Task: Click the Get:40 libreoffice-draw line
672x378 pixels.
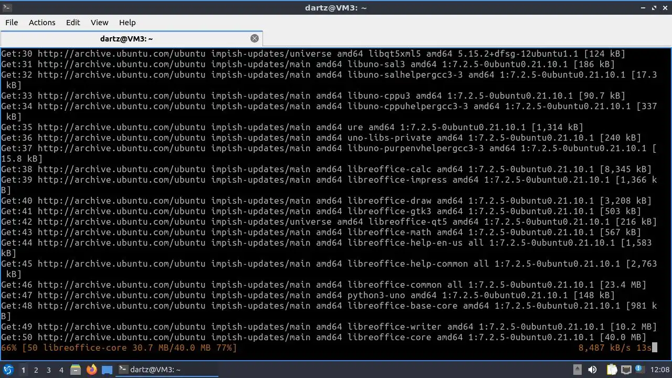Action: [x=326, y=201]
